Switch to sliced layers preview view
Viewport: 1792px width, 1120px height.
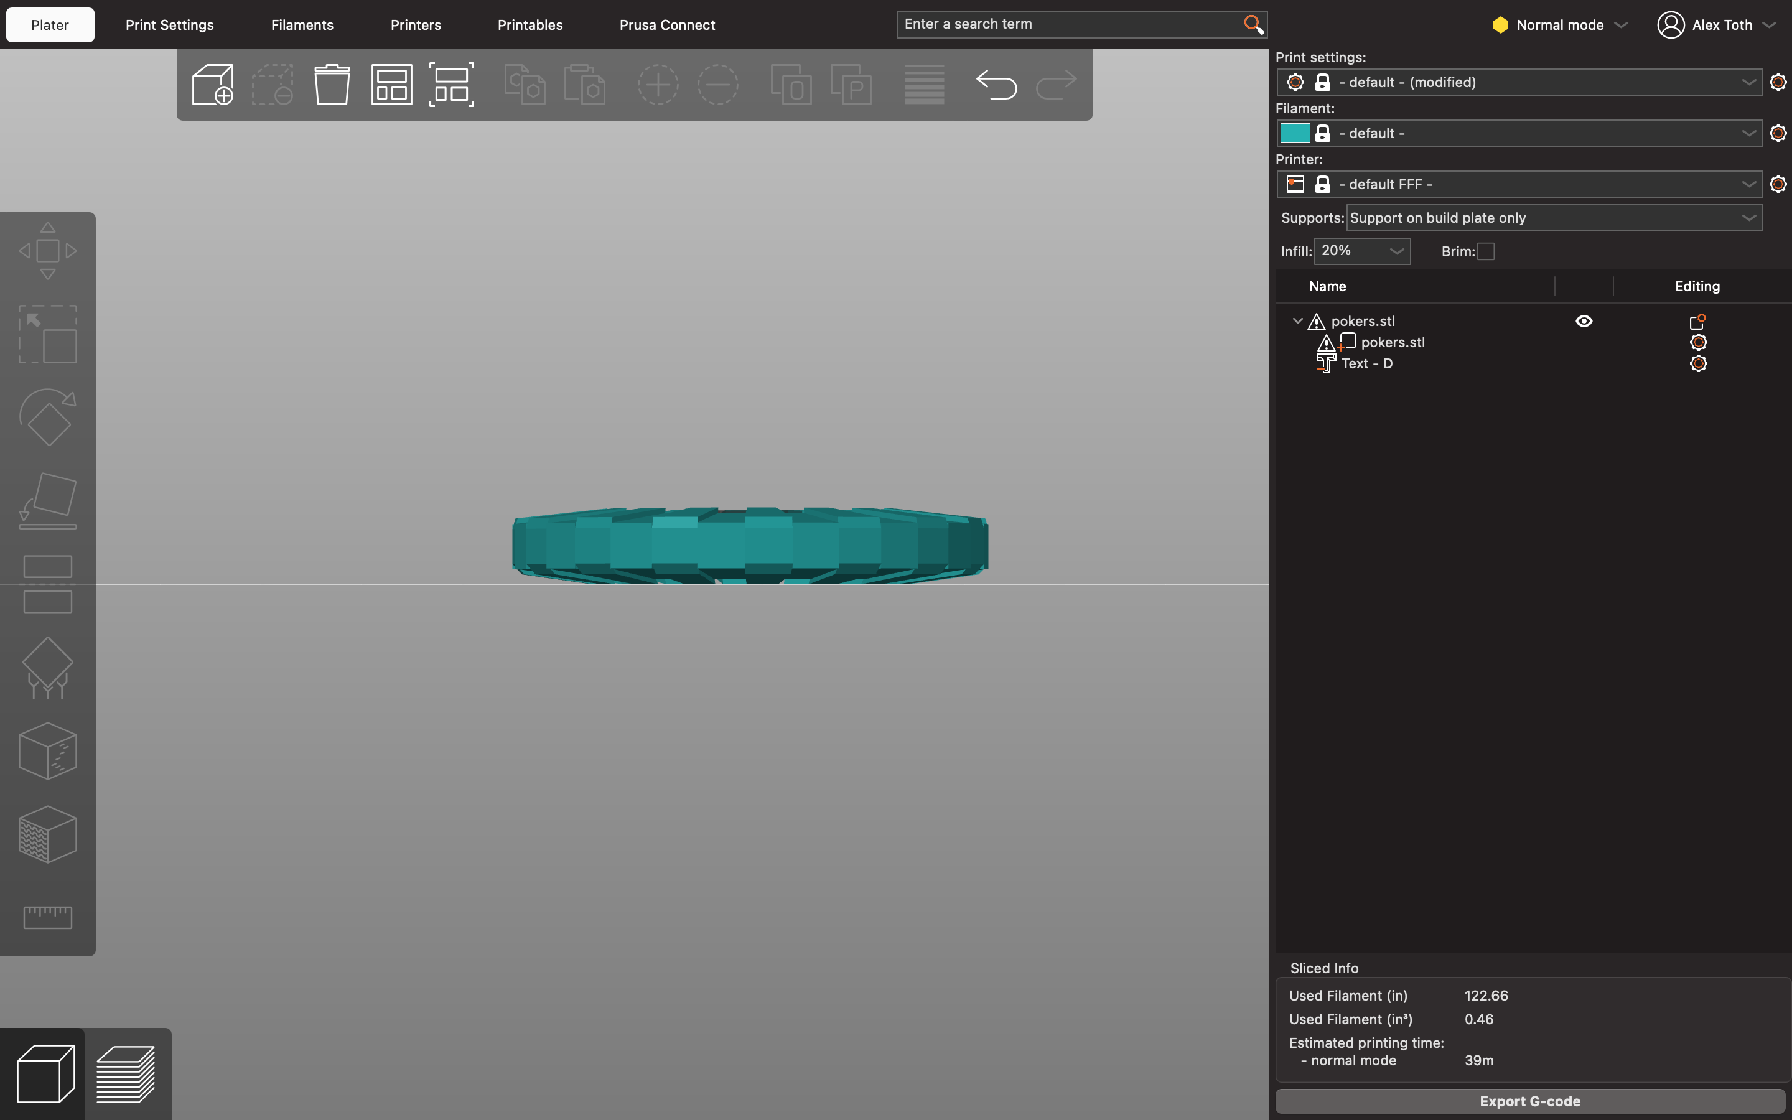pos(126,1073)
